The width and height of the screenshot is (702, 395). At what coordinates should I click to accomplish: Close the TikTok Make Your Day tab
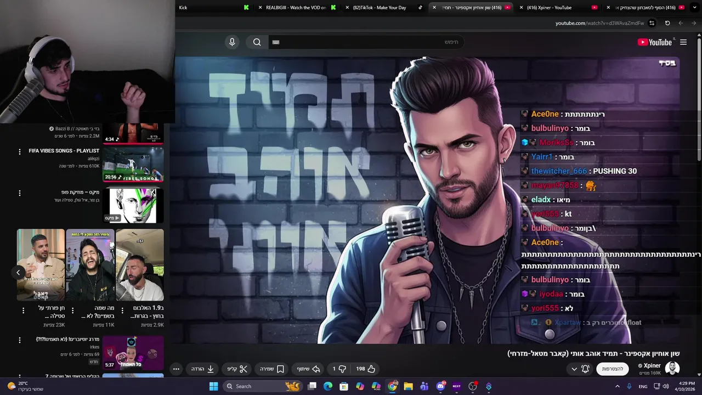coord(347,8)
